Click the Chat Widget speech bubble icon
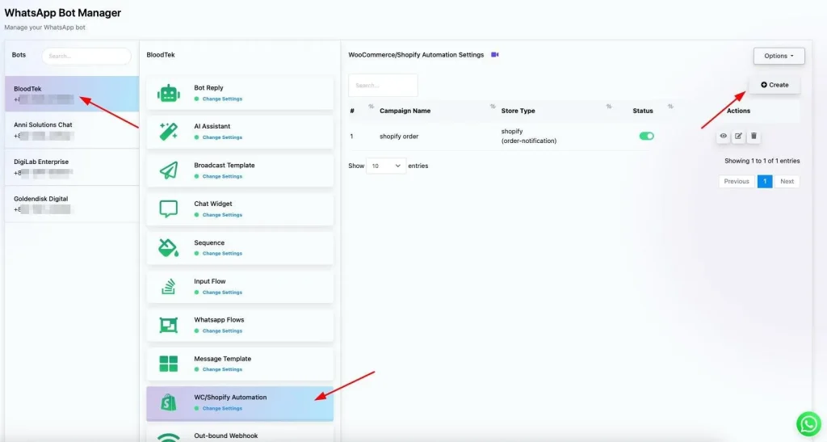 click(168, 208)
